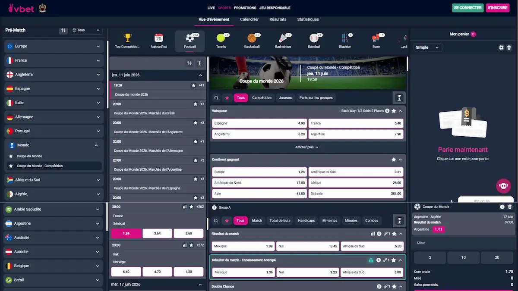Select the Aujourd'hui calendar icon

[158, 38]
